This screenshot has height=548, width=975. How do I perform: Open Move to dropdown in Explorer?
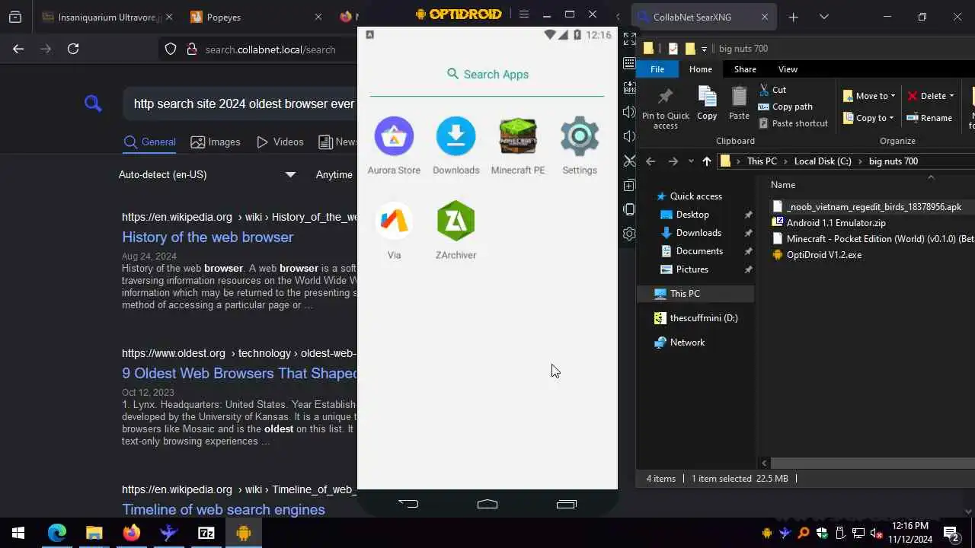(869, 96)
